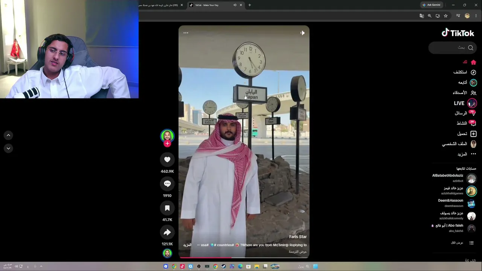This screenshot has height=271, width=482.
Task: Open the Chrome three-dot menu
Action: point(476,16)
